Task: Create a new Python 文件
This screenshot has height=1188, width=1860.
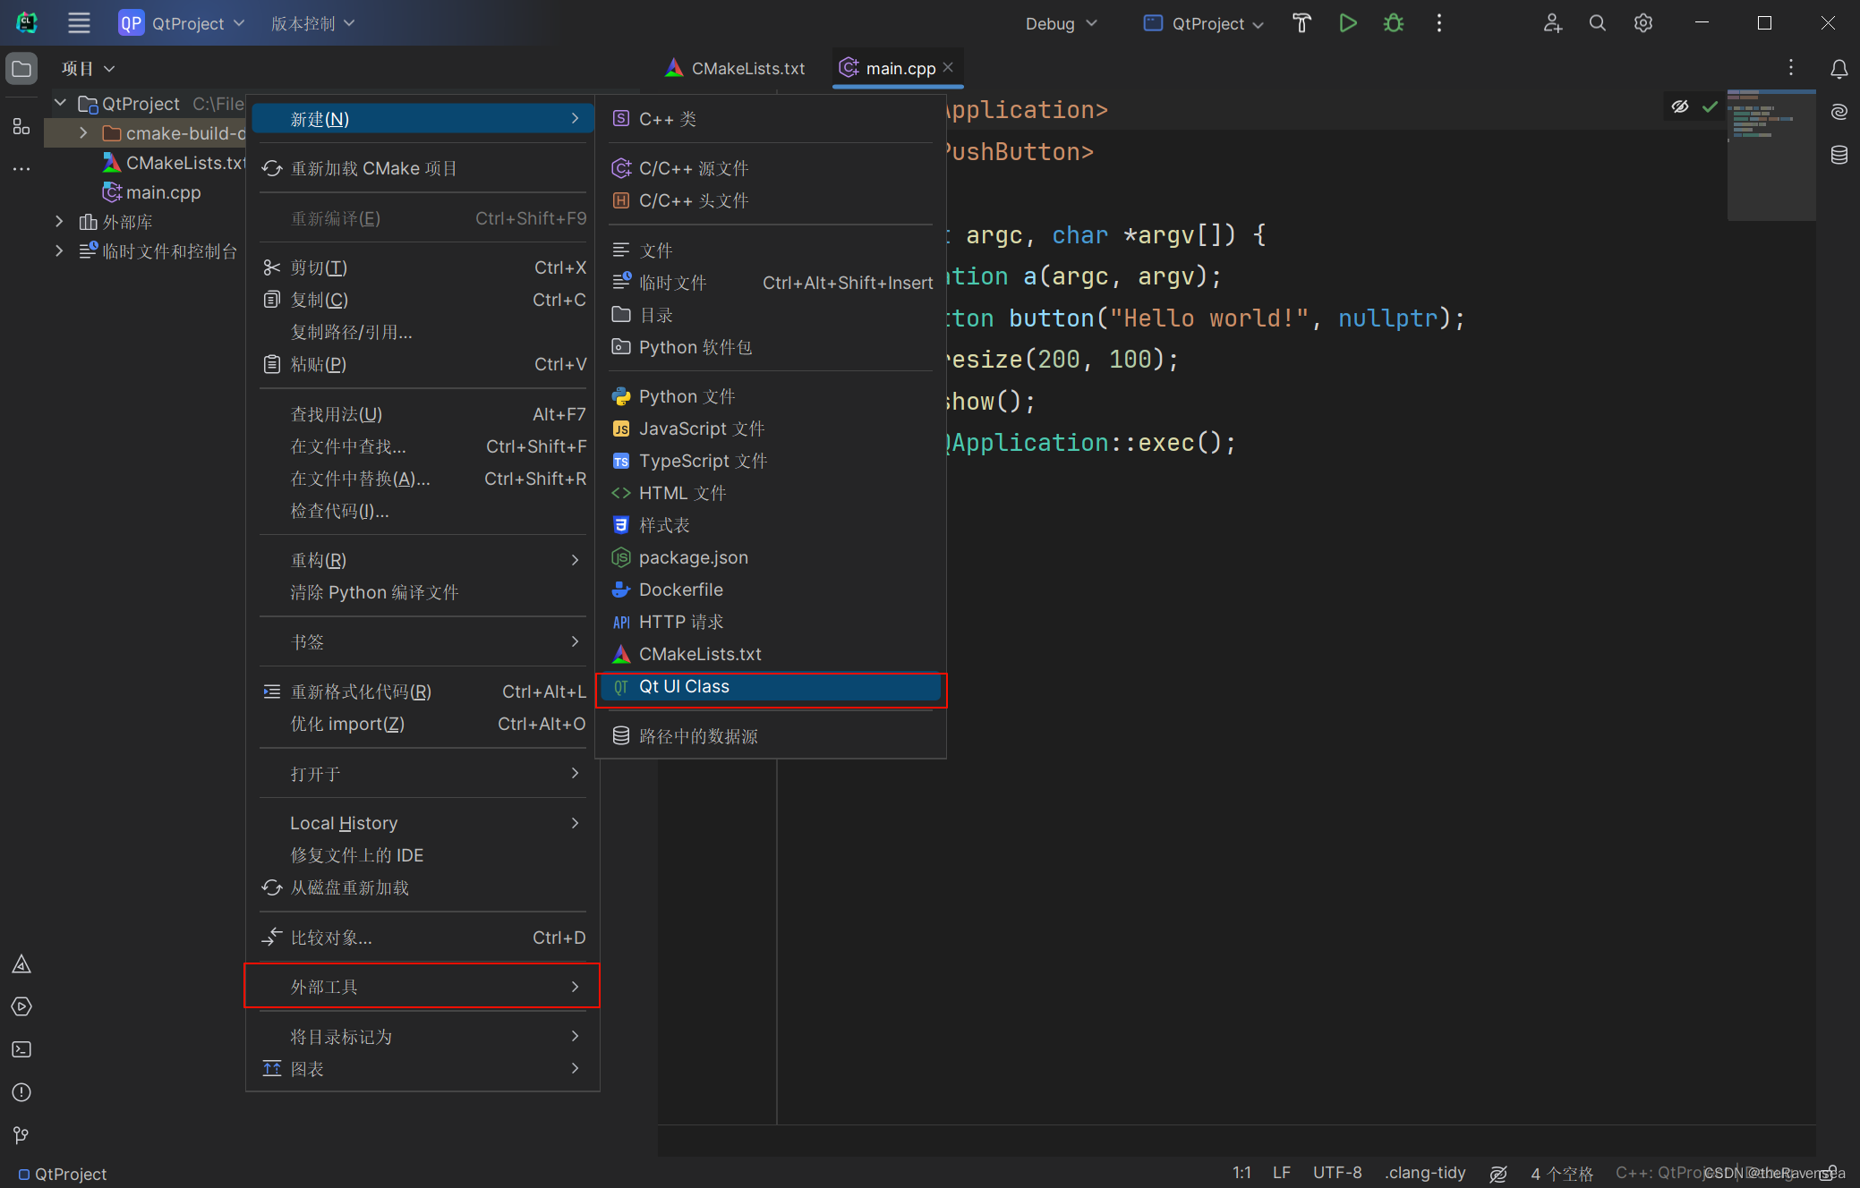Action: [771, 396]
